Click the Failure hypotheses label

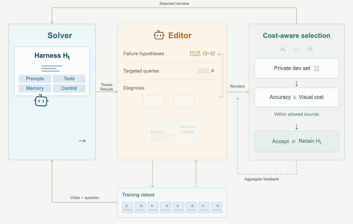144,54
